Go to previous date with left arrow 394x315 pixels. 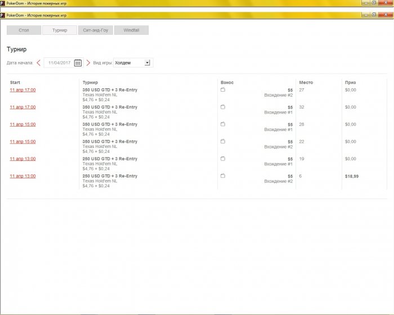click(x=38, y=63)
